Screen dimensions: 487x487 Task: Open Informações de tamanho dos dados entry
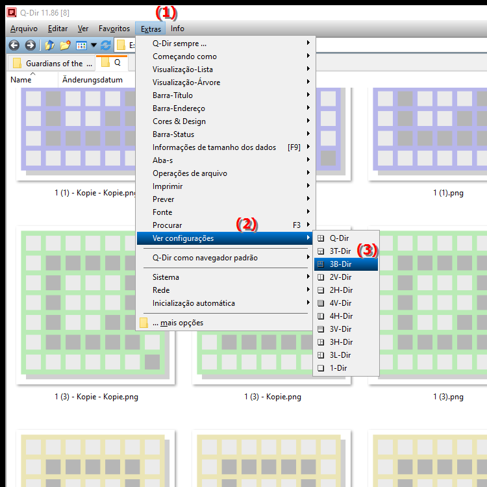(x=225, y=147)
